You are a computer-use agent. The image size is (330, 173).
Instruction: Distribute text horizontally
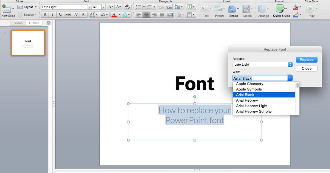tap(170, 15)
